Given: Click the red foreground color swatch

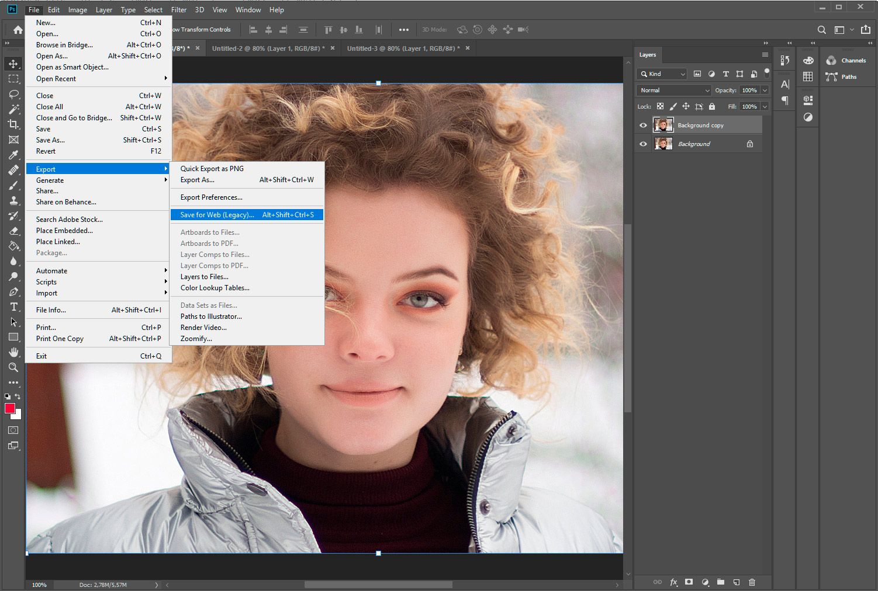Looking at the screenshot, I should (10, 408).
